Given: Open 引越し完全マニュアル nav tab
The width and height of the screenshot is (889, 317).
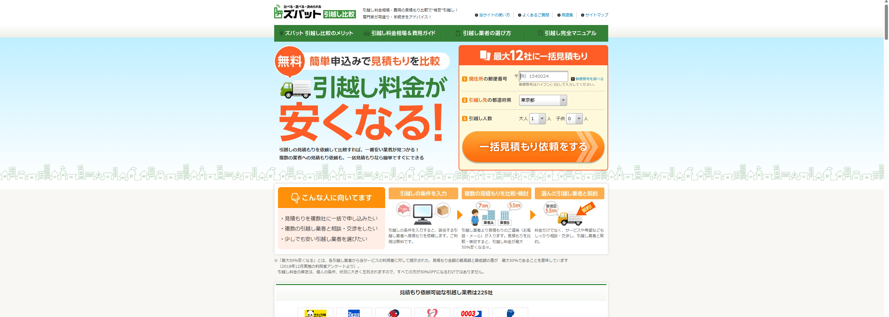Looking at the screenshot, I should pos(566,33).
